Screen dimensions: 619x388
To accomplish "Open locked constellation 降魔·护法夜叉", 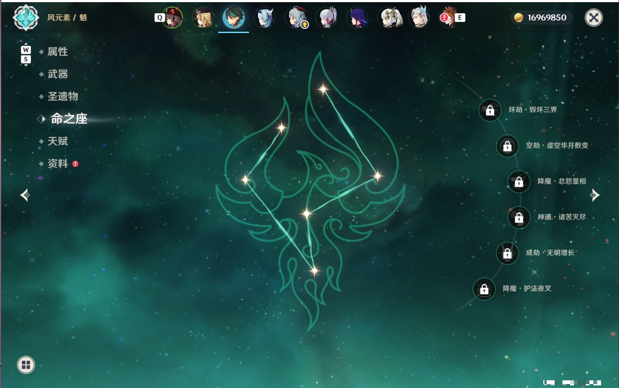I will [x=484, y=289].
